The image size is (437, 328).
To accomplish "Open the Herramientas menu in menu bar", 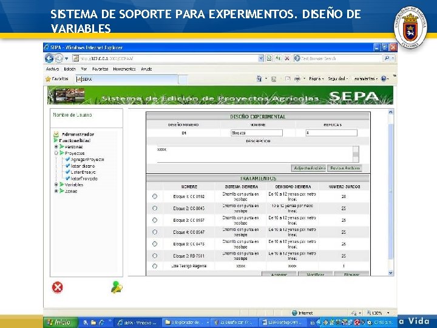I will pos(124,69).
